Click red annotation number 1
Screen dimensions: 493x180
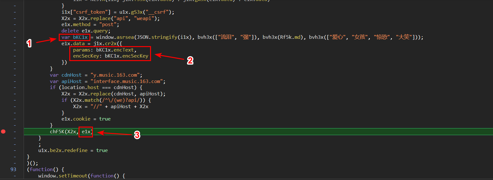tap(29, 44)
